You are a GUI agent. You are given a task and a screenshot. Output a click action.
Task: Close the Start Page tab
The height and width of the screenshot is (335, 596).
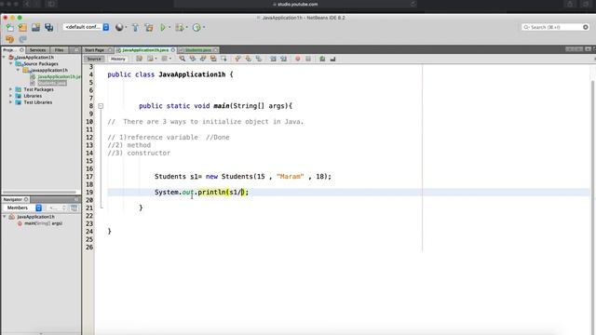pyautogui.click(x=110, y=49)
